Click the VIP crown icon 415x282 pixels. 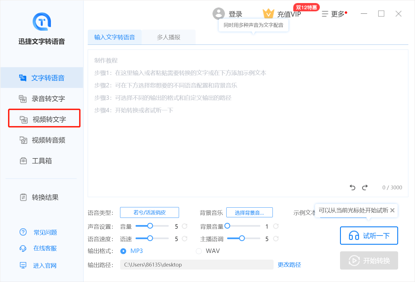tap(268, 14)
